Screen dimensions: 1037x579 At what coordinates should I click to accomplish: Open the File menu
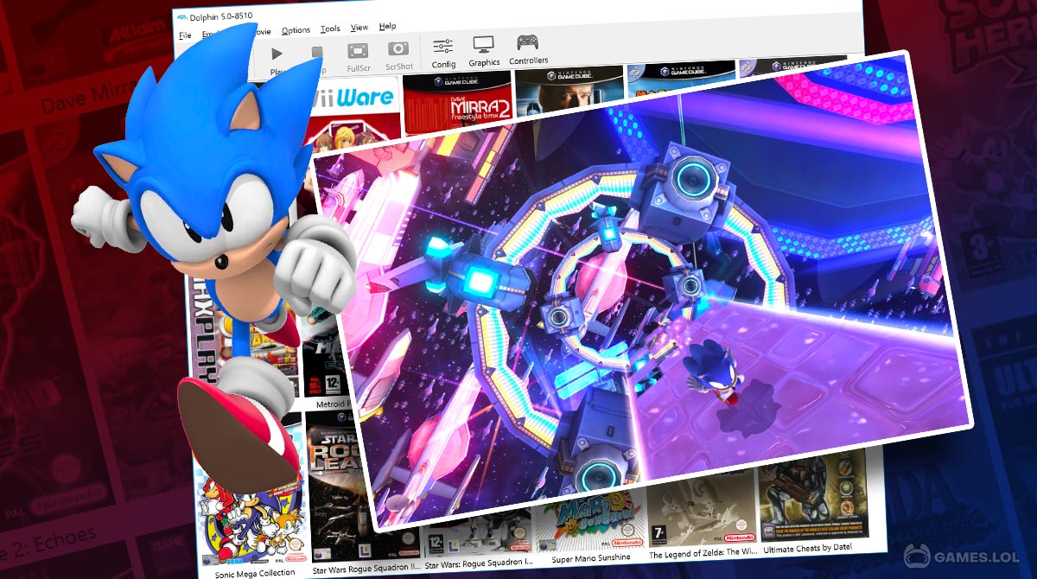(185, 35)
